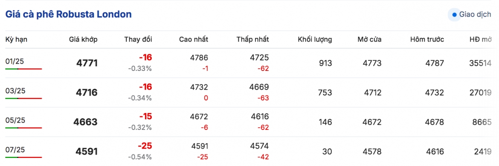
Task: Sort by Thay đổi column header
Action: click(x=138, y=39)
